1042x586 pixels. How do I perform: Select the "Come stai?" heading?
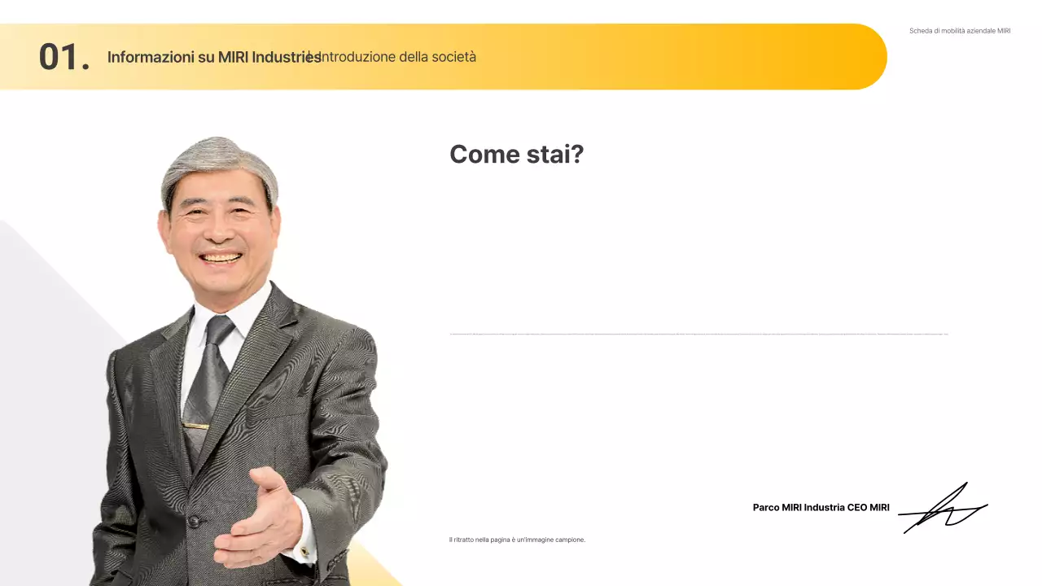pos(516,154)
